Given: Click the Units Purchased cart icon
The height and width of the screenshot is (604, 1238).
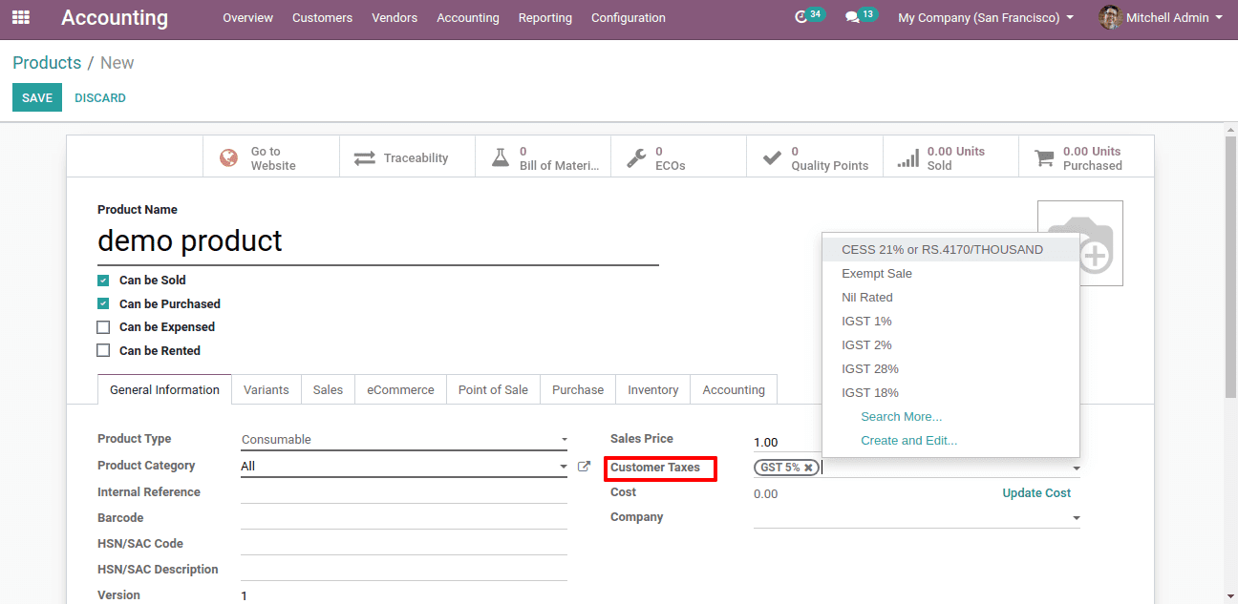Looking at the screenshot, I should pyautogui.click(x=1044, y=158).
